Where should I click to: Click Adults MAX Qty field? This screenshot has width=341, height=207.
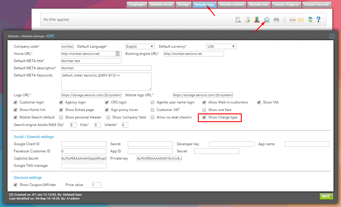[x=73, y=125]
